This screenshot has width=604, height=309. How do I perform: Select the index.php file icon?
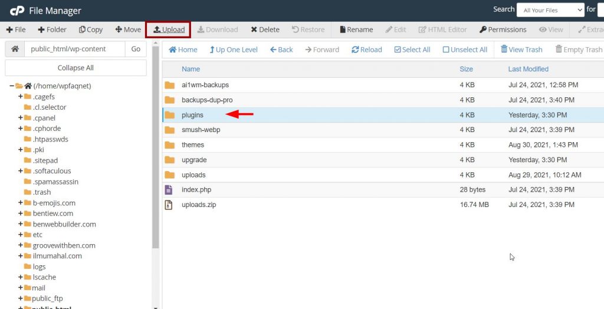click(x=169, y=190)
